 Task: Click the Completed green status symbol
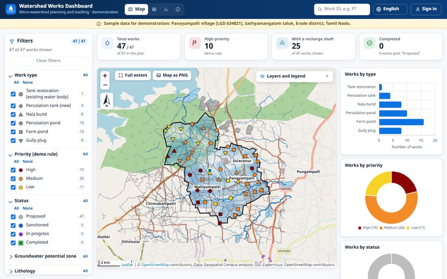21,243
